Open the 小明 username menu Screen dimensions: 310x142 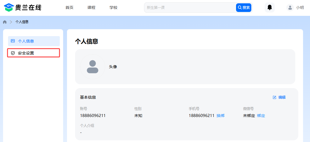coord(300,8)
